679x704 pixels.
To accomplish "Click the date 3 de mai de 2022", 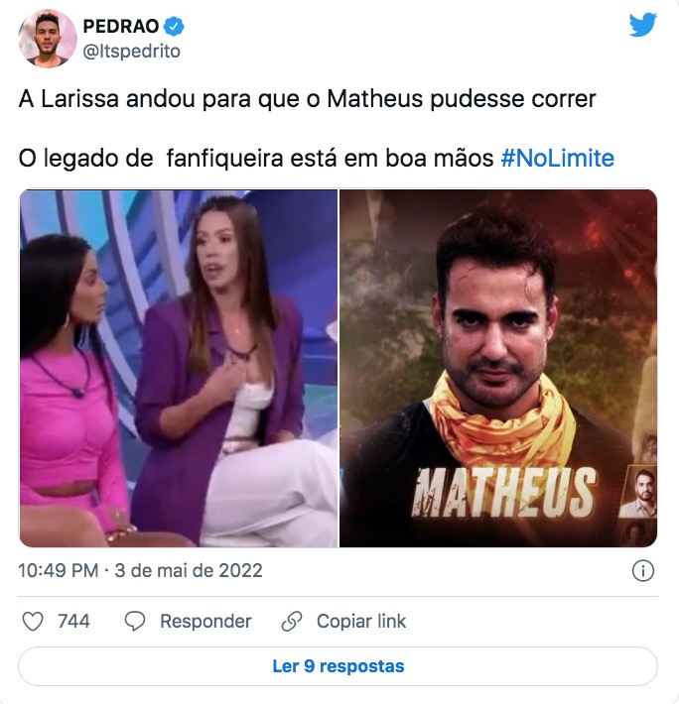I will click(189, 571).
